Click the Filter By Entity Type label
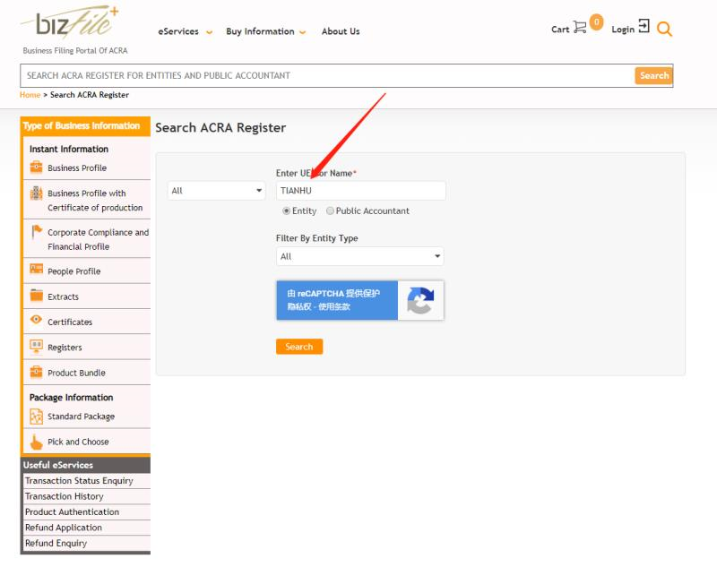The width and height of the screenshot is (717, 567). coord(316,238)
